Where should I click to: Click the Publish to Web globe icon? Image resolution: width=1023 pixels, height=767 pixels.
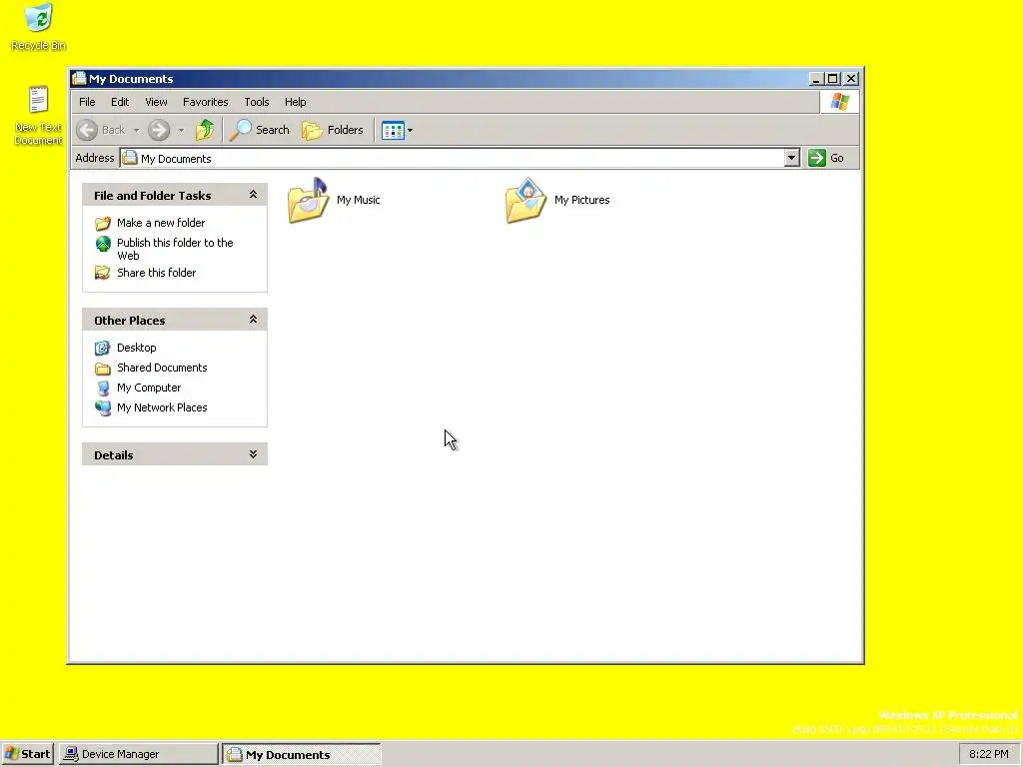(x=103, y=244)
